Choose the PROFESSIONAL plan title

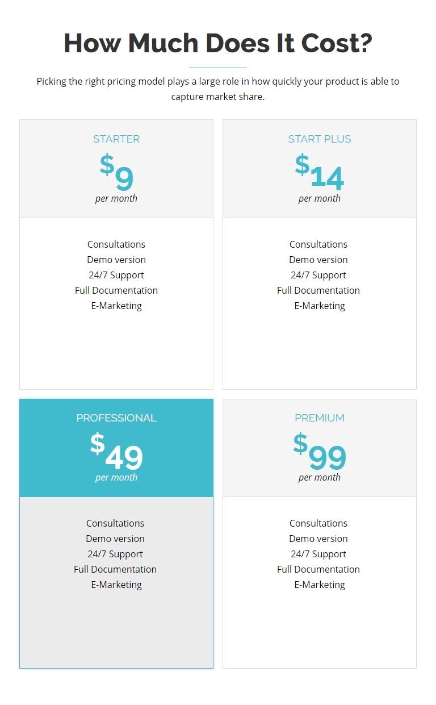tap(116, 418)
